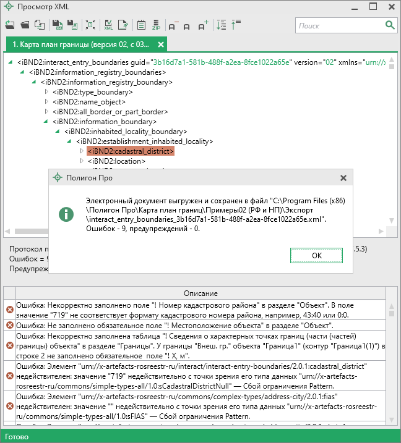Expand the iBND2:type_boundary node

coord(46,91)
